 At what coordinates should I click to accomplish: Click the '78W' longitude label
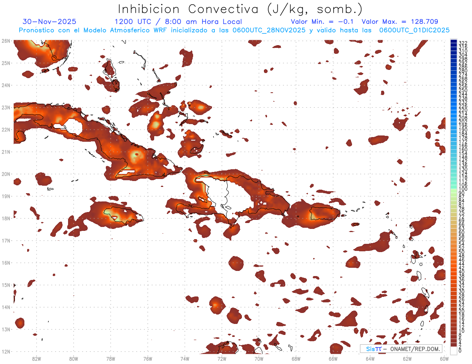click(x=111, y=359)
